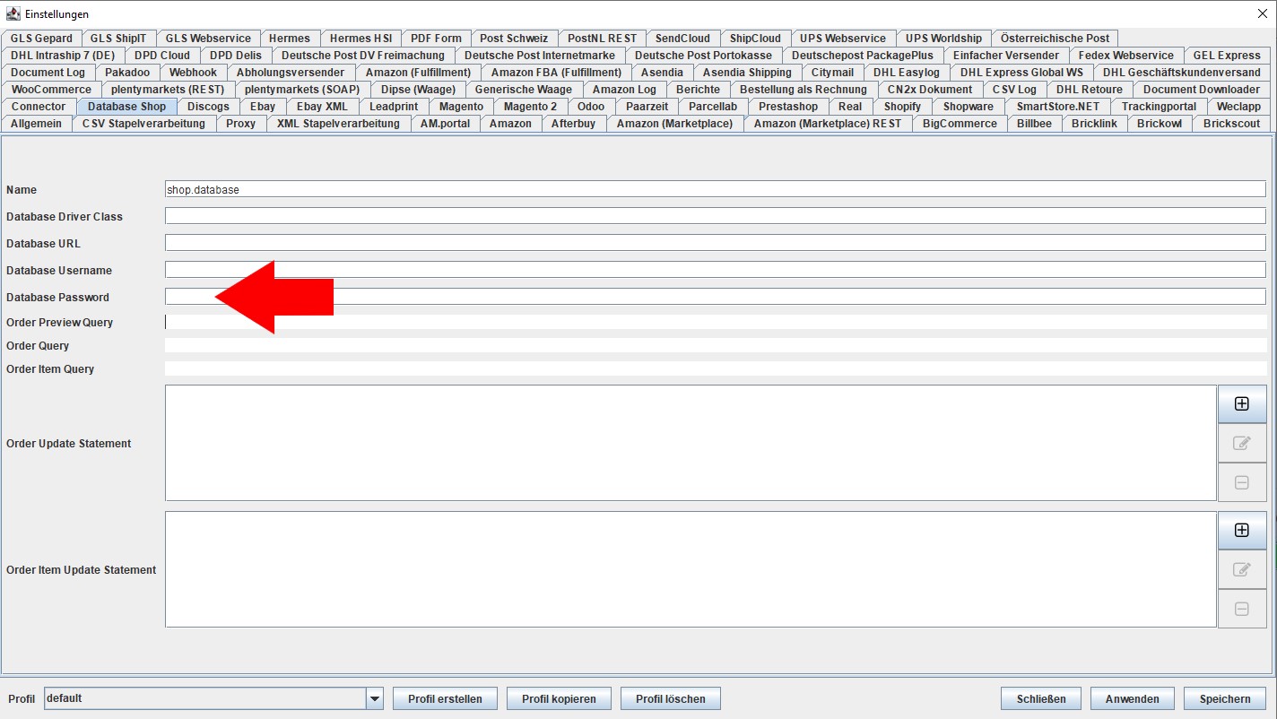Focus the Order Preview Query field
The width and height of the screenshot is (1277, 719).
point(715,322)
